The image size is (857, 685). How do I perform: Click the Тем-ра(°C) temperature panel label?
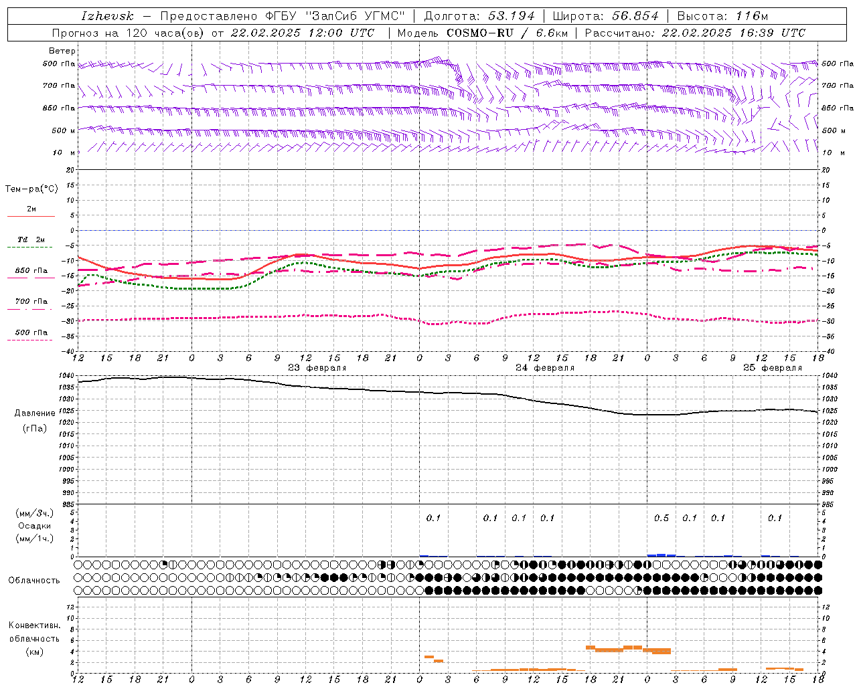point(31,189)
